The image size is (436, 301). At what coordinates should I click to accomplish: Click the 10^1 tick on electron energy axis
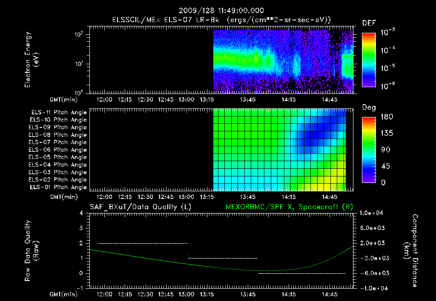pos(79,64)
